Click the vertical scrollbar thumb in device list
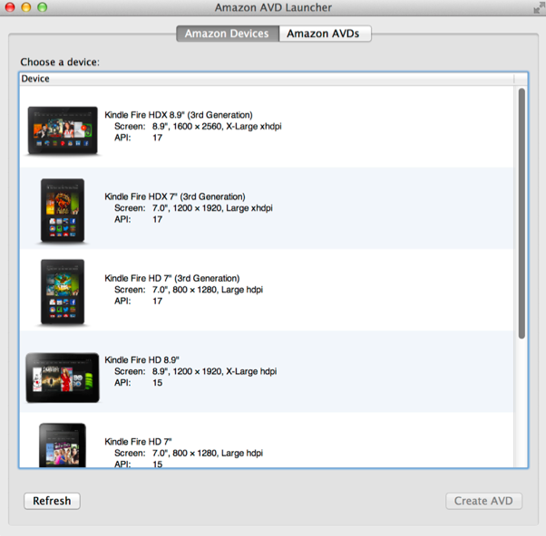The width and height of the screenshot is (546, 536). 522,213
